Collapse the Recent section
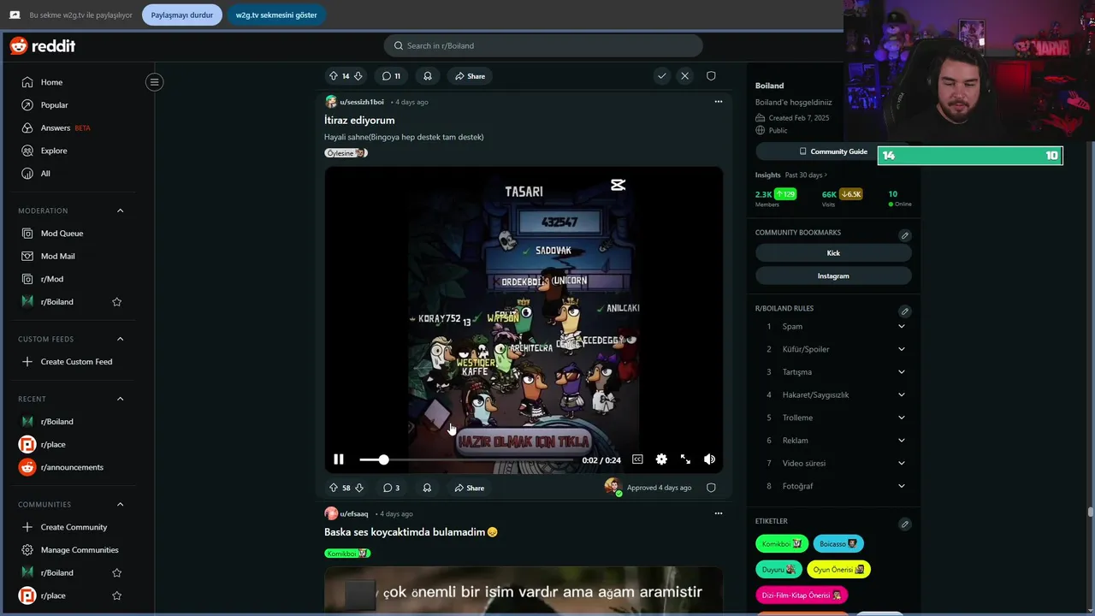The image size is (1095, 616). [120, 399]
